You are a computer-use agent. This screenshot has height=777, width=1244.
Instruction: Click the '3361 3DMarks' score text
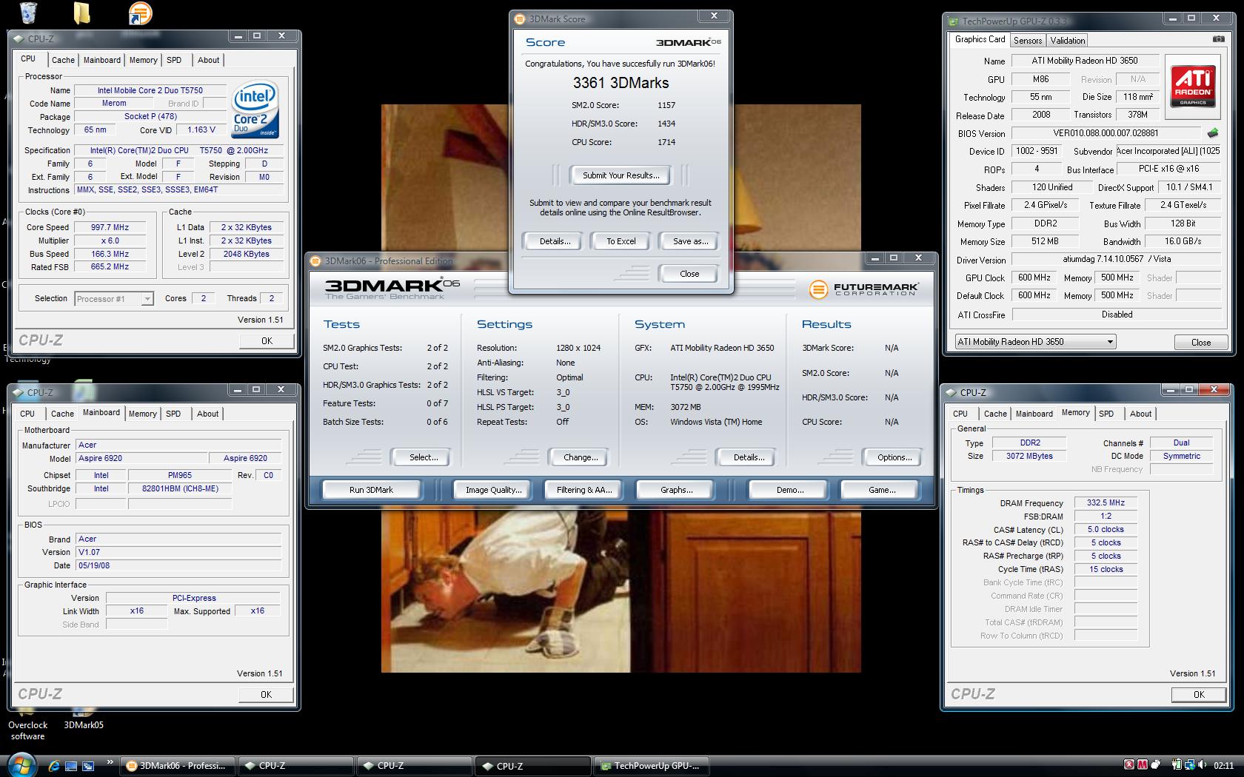pyautogui.click(x=621, y=83)
